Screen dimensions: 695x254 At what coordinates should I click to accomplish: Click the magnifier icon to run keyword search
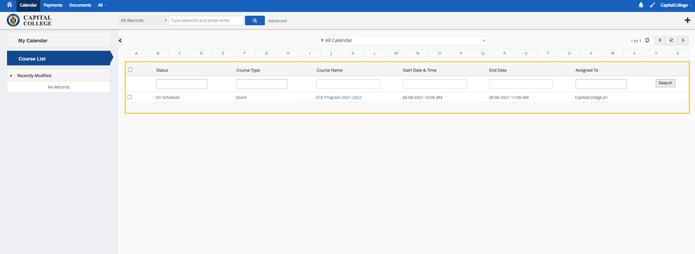[255, 20]
